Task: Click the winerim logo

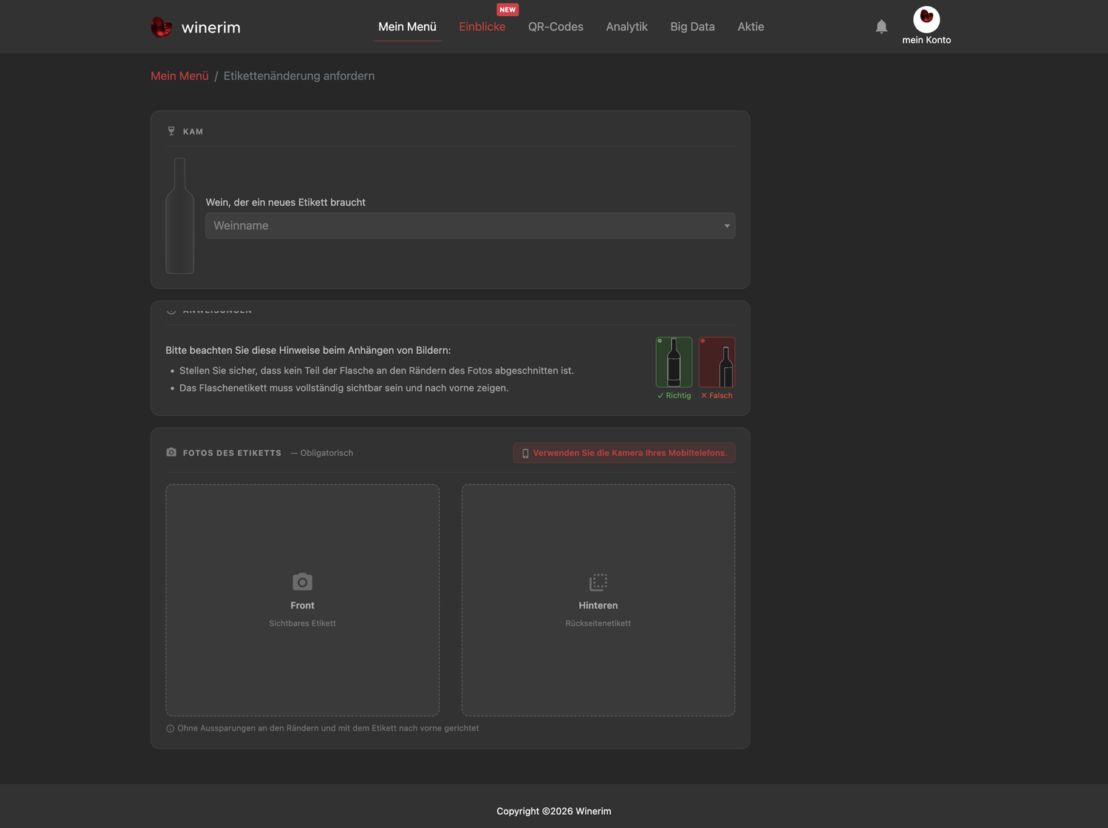Action: pos(196,27)
